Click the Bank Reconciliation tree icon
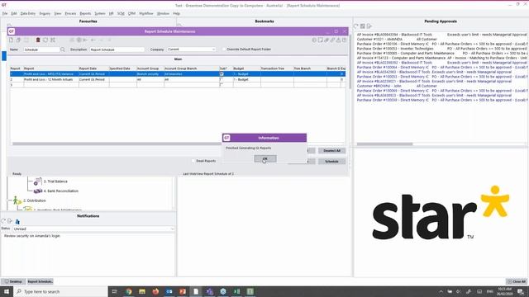The image size is (529, 297). click(38, 191)
